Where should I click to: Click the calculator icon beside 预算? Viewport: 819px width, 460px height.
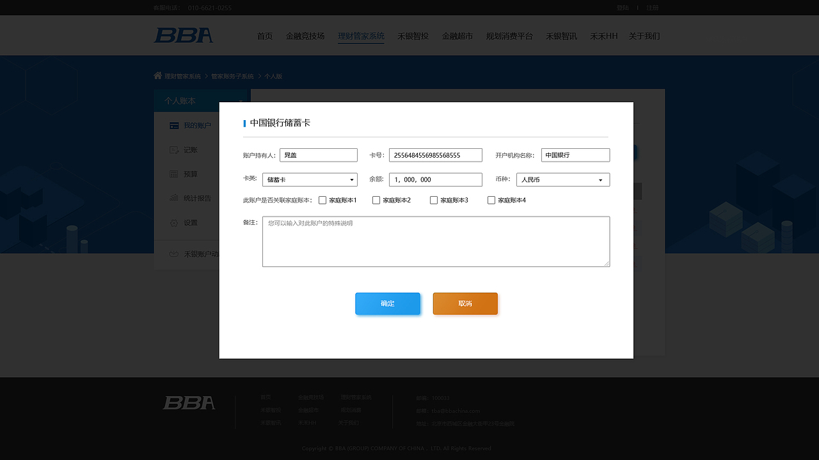(x=174, y=174)
